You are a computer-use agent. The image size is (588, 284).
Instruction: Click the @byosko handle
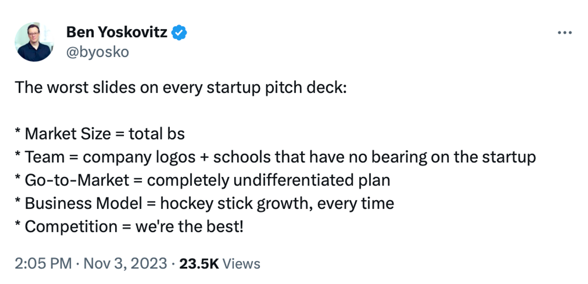click(x=98, y=52)
